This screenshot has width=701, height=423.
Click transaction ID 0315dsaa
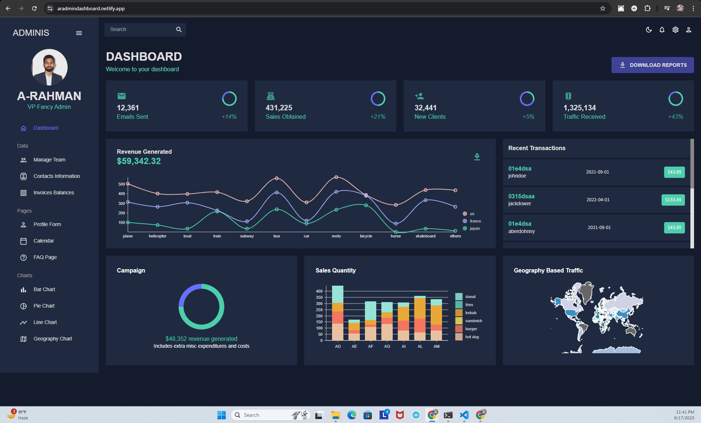[x=521, y=196]
